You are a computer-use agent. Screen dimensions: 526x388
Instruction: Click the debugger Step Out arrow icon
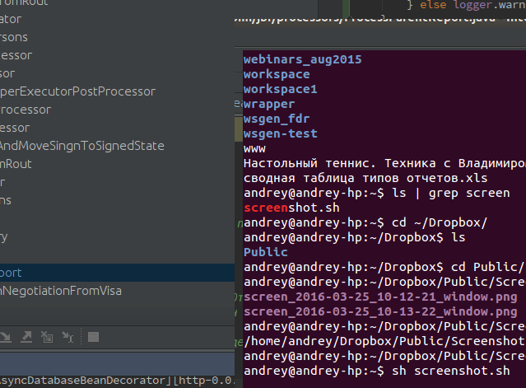click(26, 337)
